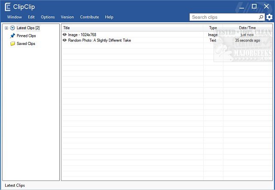
Task: Expand the Latest Clips tree node
Action: click(6, 28)
